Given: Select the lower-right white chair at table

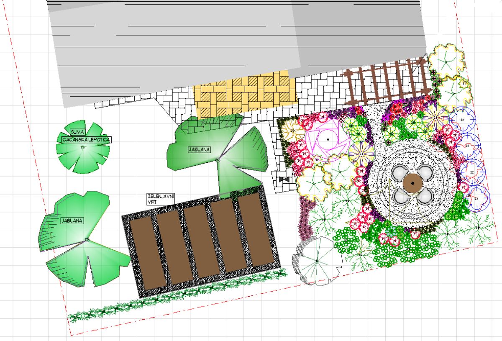Looking at the screenshot, I should click(425, 195).
